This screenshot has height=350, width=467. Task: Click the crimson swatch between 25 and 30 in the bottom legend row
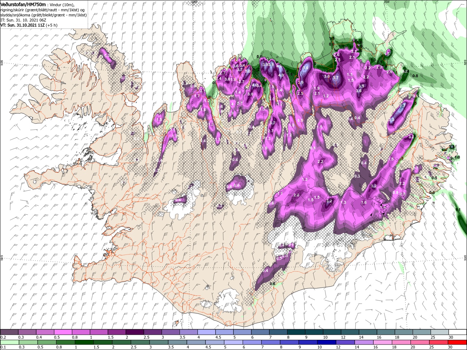[439, 342]
